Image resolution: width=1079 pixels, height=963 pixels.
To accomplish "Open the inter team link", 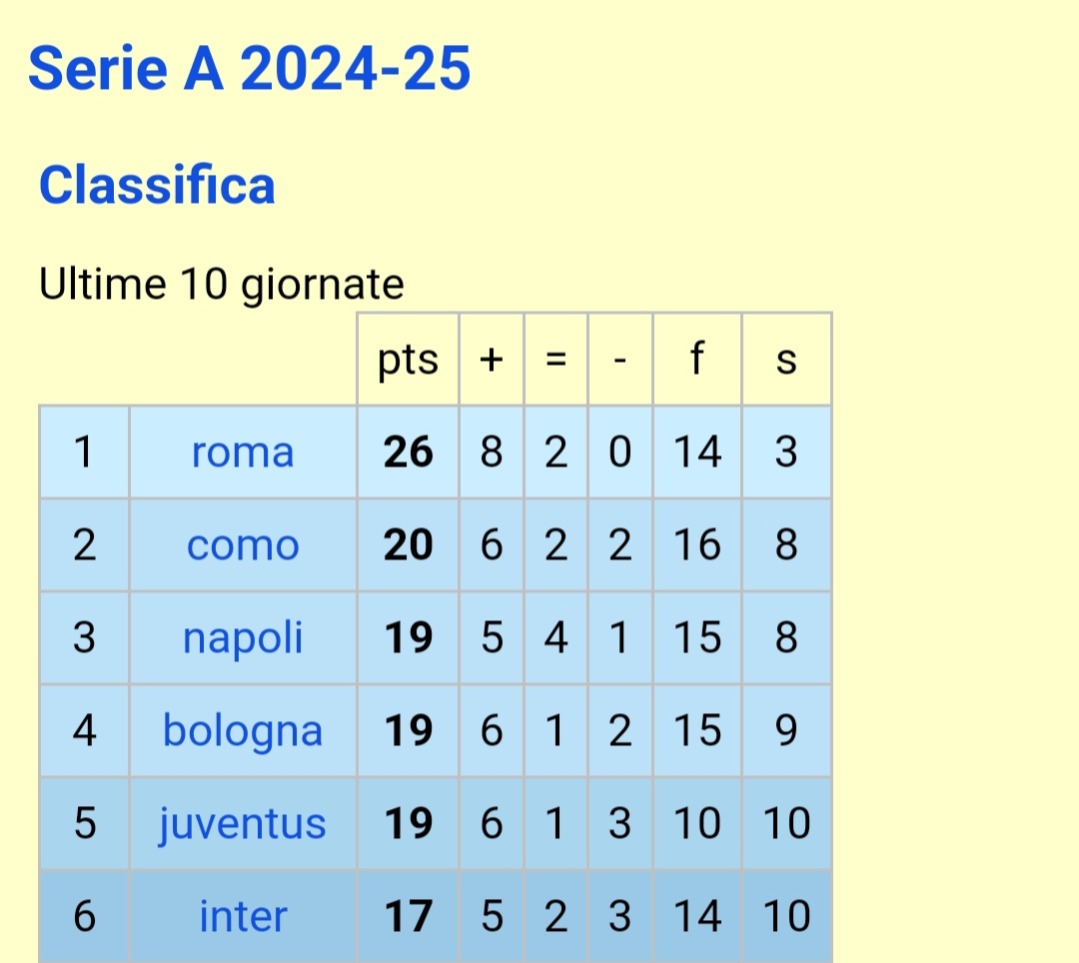I will coord(242,916).
